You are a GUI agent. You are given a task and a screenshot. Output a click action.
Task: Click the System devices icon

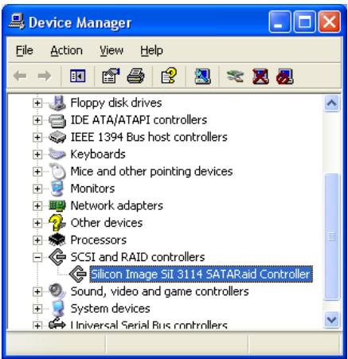[x=58, y=308]
